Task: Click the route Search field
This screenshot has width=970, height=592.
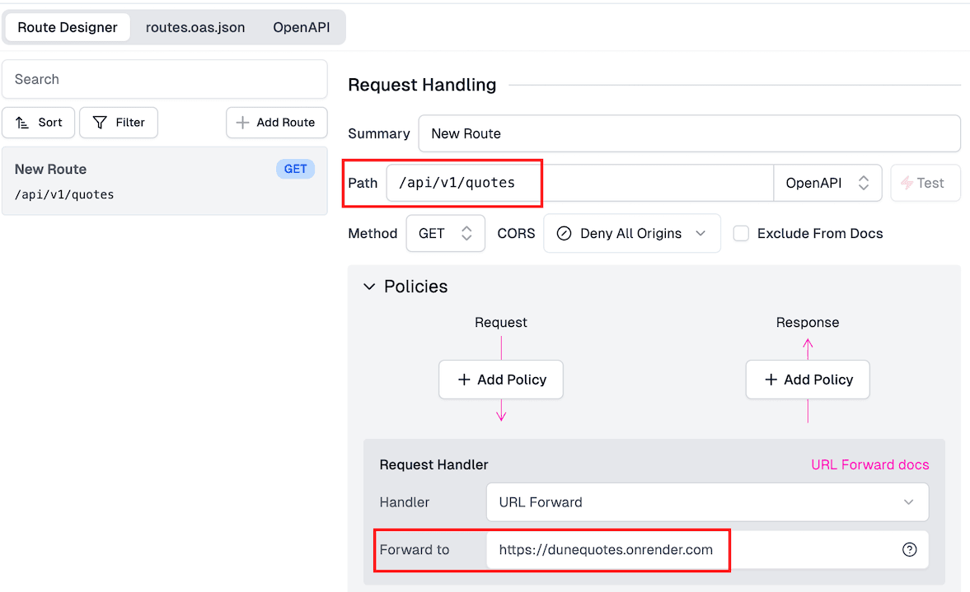Action: point(165,80)
